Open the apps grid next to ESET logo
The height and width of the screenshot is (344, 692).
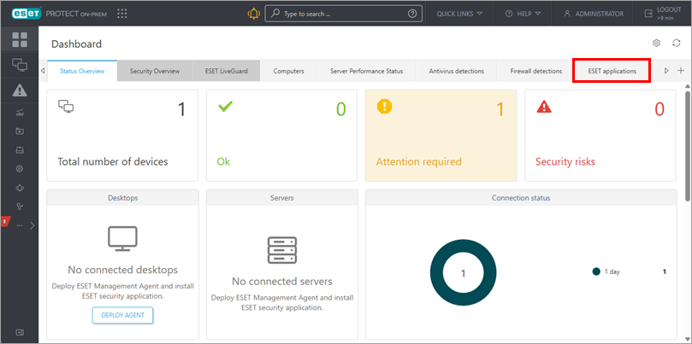[121, 14]
